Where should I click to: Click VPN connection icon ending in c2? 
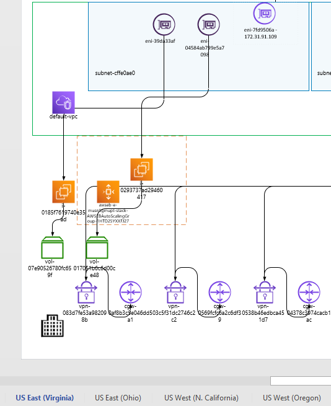coord(175,293)
